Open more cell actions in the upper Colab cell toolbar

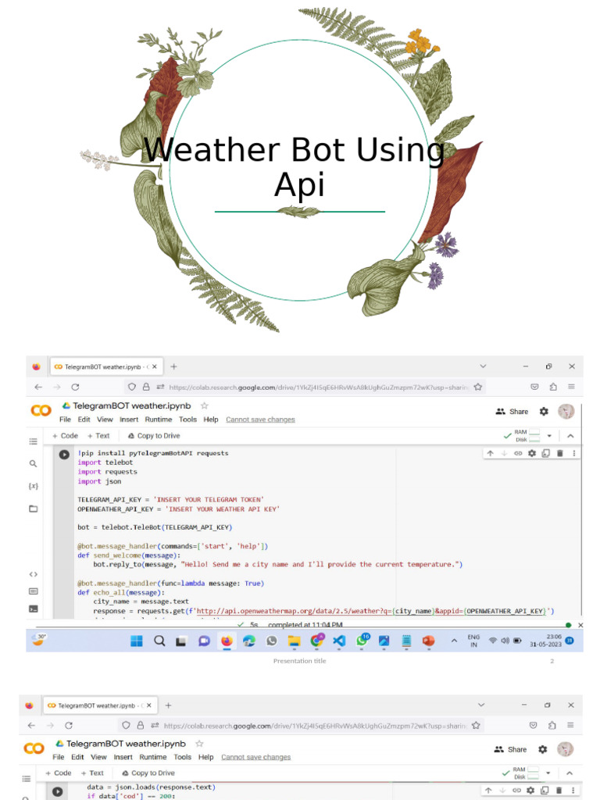tap(574, 453)
